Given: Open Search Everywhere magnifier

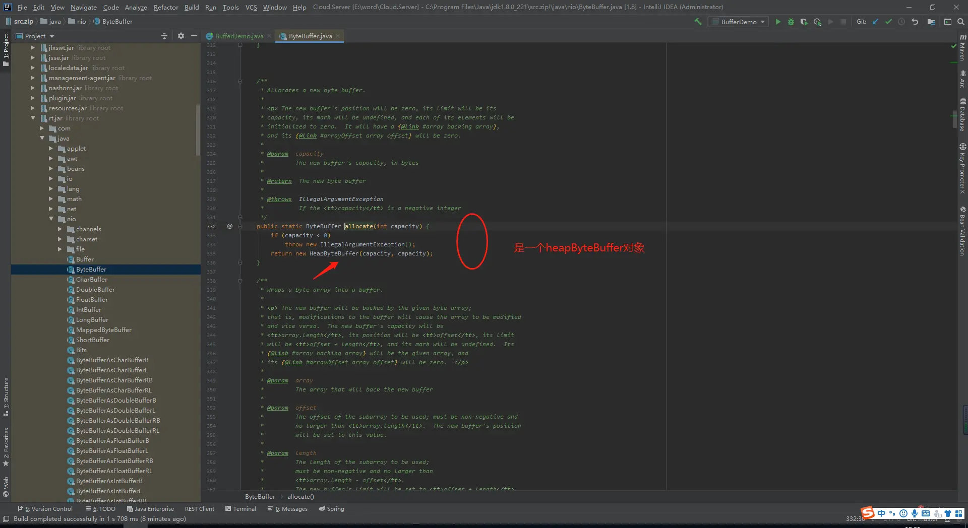Looking at the screenshot, I should pyautogui.click(x=961, y=22).
